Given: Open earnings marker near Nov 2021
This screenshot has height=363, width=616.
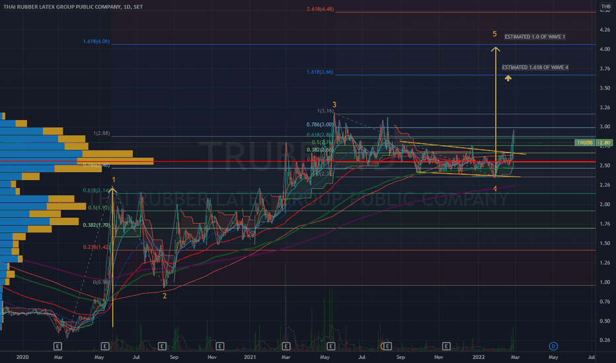Looking at the screenshot, I should (446, 346).
